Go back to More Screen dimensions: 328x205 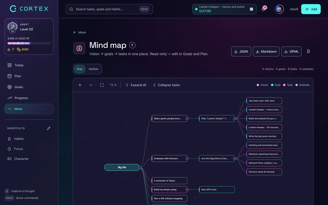point(80,32)
